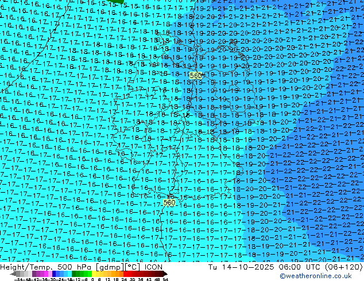Image resolution: width=364 pixels, height=281 pixels.
Task: Click the '24' value under color scale
Action: click(124, 280)
